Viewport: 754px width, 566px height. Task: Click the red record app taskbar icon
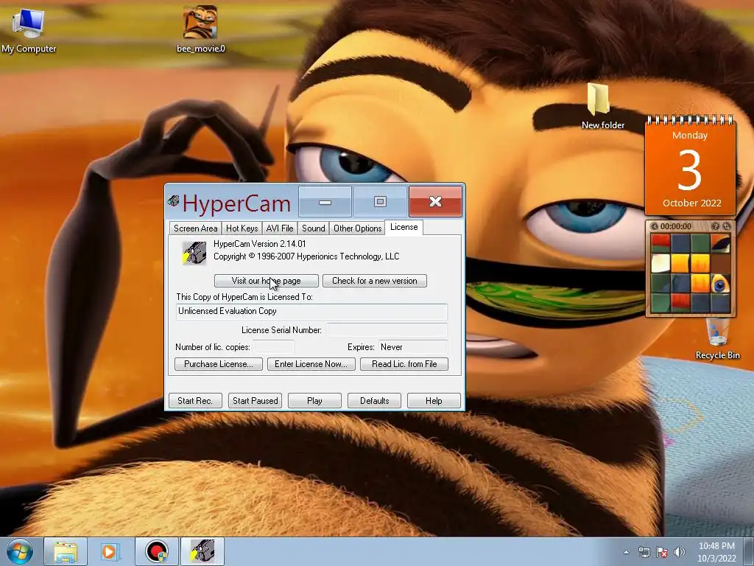point(157,551)
